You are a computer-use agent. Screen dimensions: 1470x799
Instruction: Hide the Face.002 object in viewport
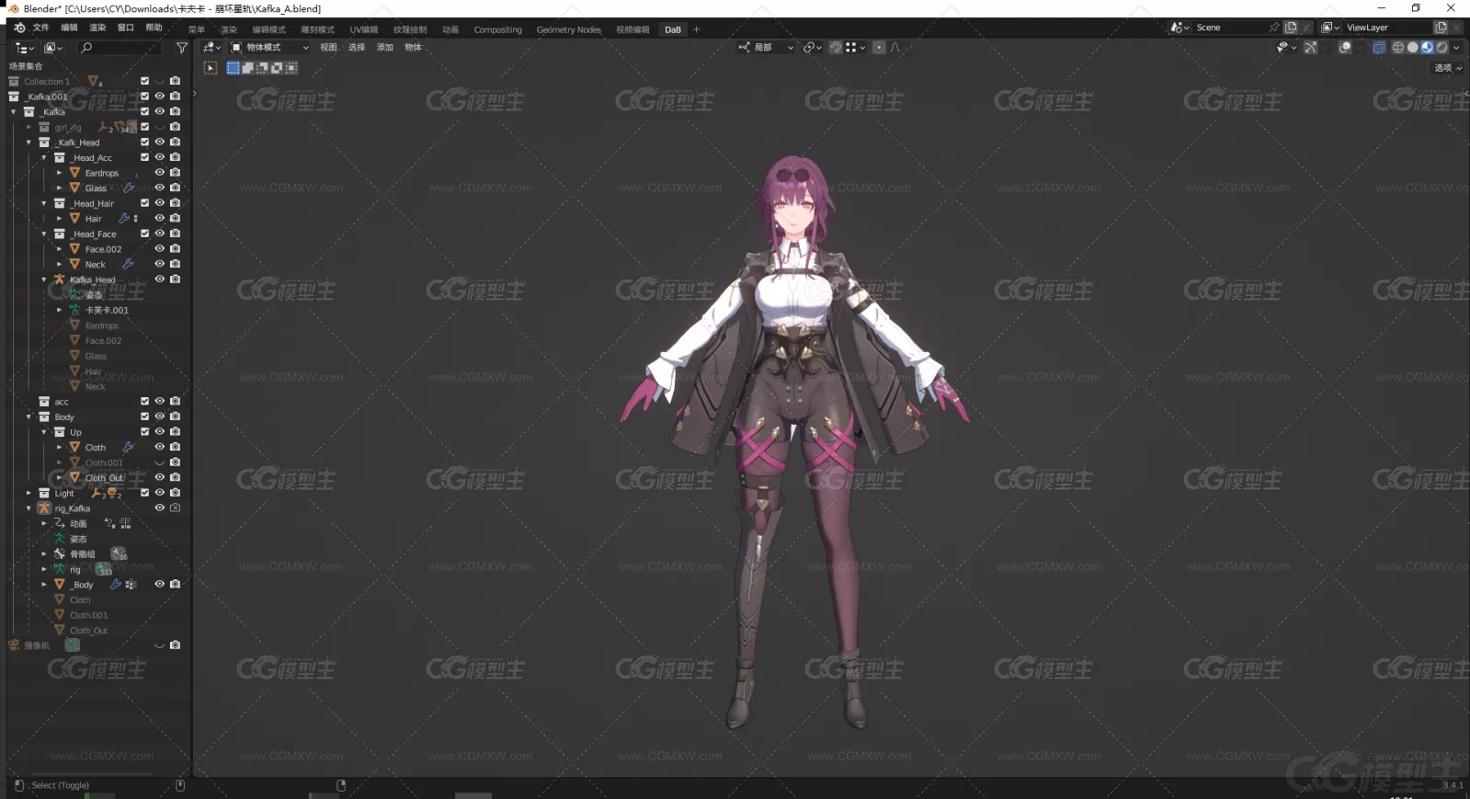(x=159, y=249)
